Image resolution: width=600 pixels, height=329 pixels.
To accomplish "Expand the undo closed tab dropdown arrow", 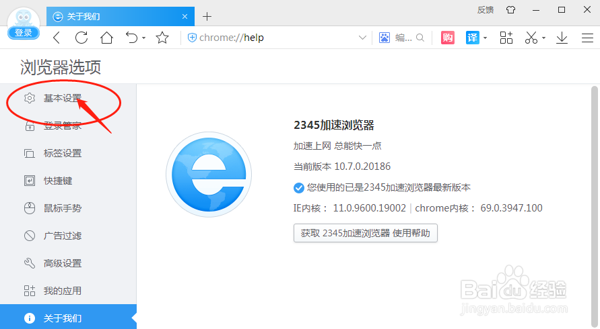I will point(144,38).
